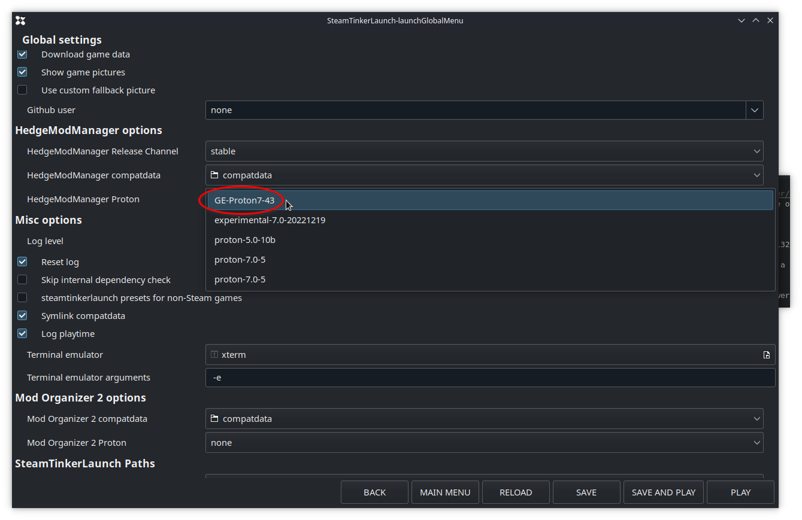Viewport: 802px width, 520px height.
Task: Go to MAIN MENU
Action: tap(445, 492)
